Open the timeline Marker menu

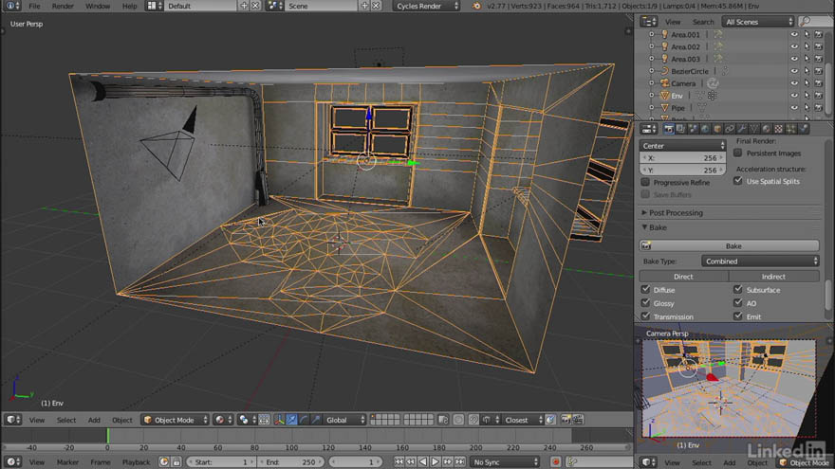(x=67, y=461)
